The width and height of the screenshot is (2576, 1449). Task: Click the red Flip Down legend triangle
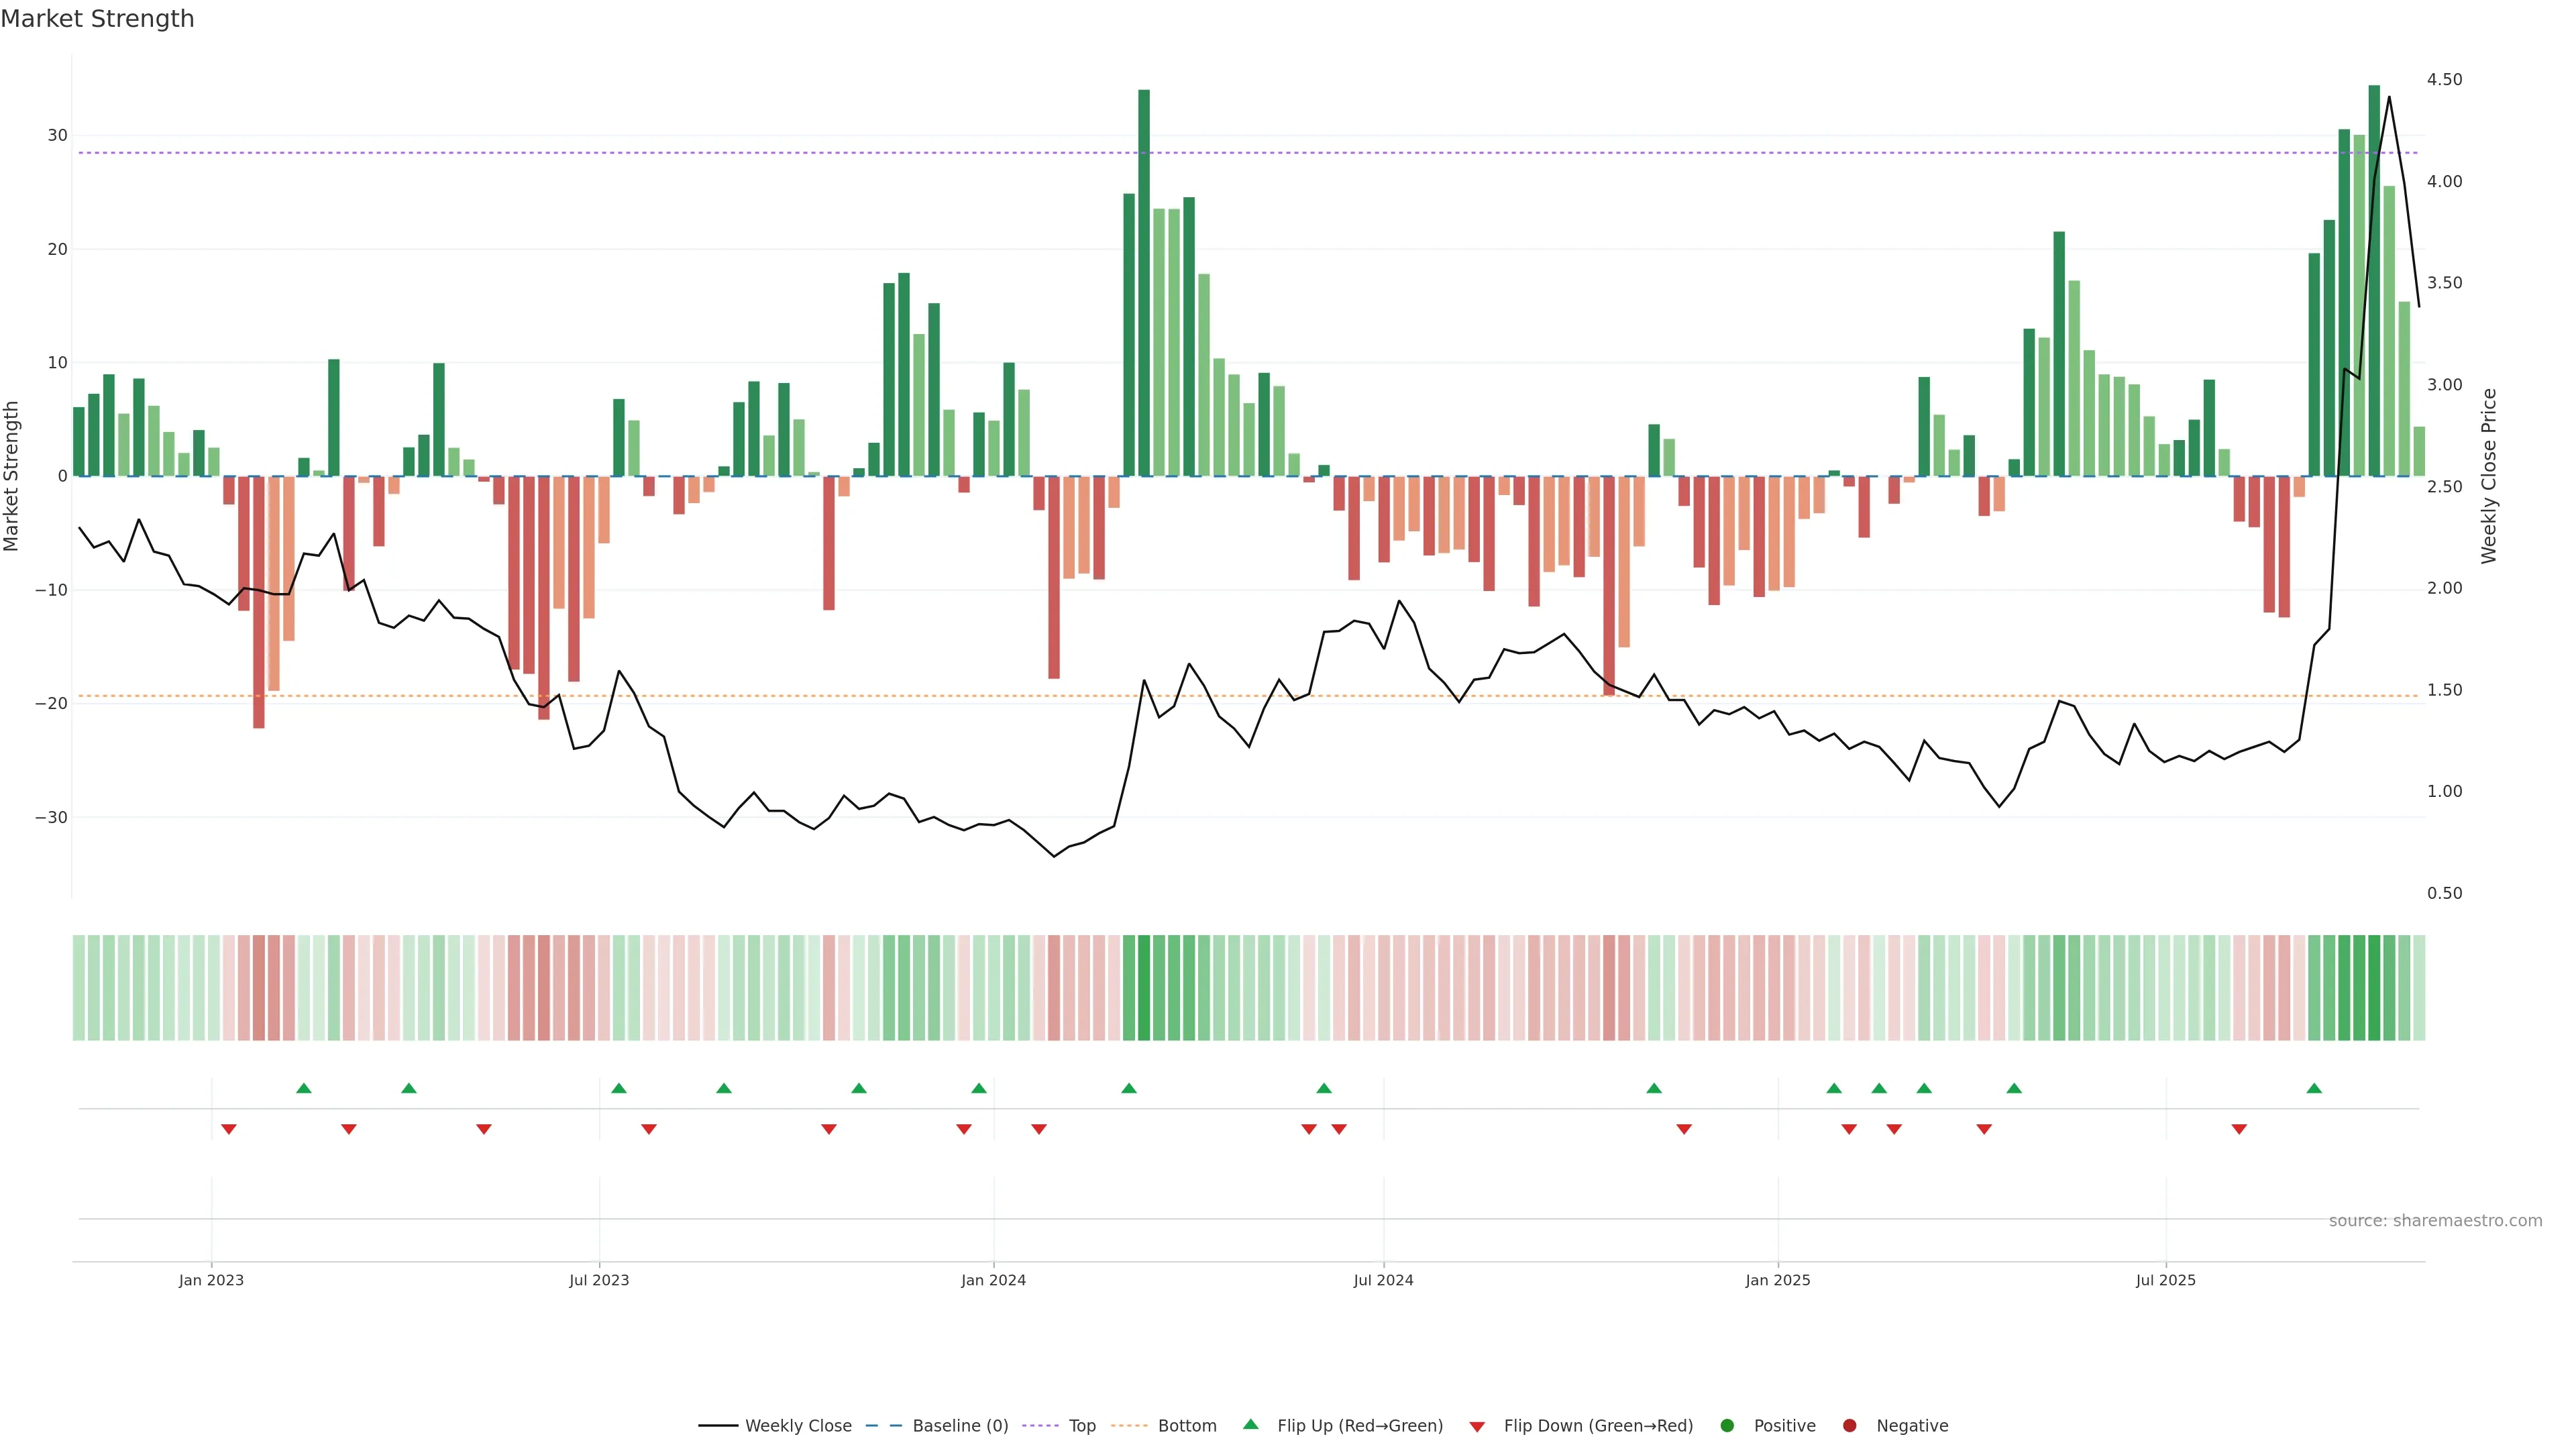tap(1477, 1426)
